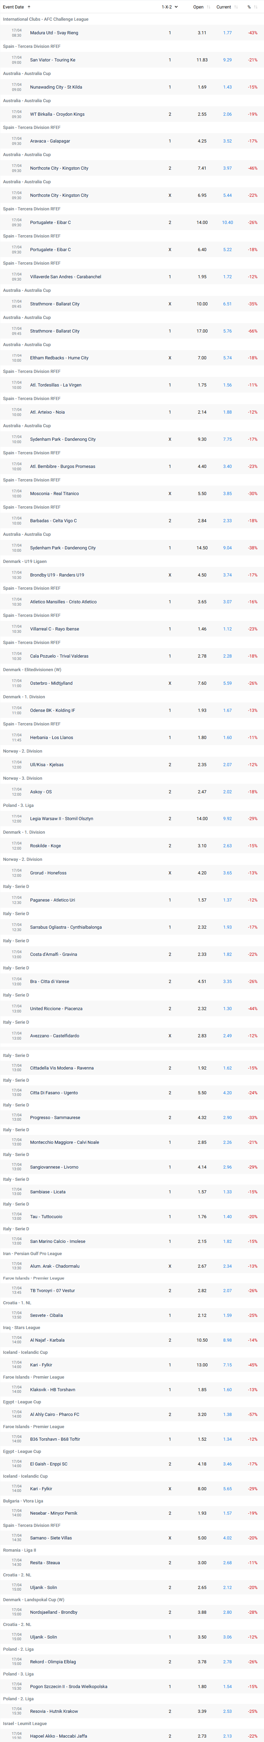The image size is (264, 1742).
Task: Select the Al Ahly Cairo - Pharco FC match
Action: [55, 1415]
